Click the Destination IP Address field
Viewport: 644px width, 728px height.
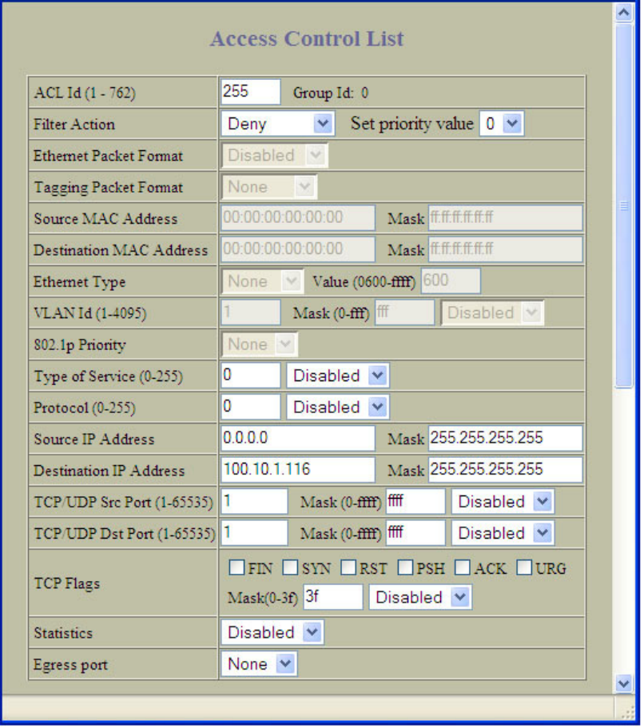(298, 470)
